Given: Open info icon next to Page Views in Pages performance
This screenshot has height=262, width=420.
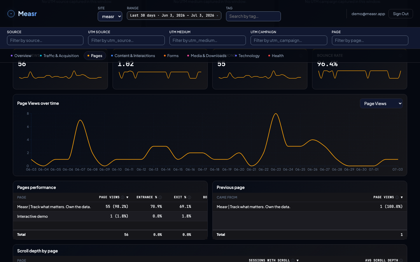Looking at the screenshot, I should coord(123,197).
